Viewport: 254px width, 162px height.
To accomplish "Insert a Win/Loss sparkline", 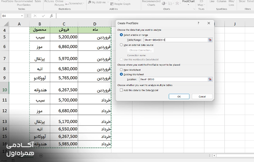I will pyautogui.click(x=231, y=3).
